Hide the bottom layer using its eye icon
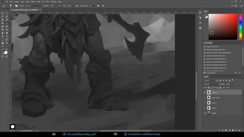244x137 pixels. pyautogui.click(x=205, y=113)
